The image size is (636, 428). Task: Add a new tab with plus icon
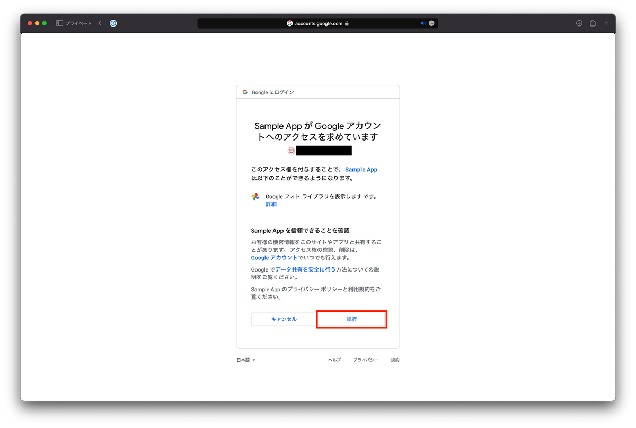click(x=606, y=23)
